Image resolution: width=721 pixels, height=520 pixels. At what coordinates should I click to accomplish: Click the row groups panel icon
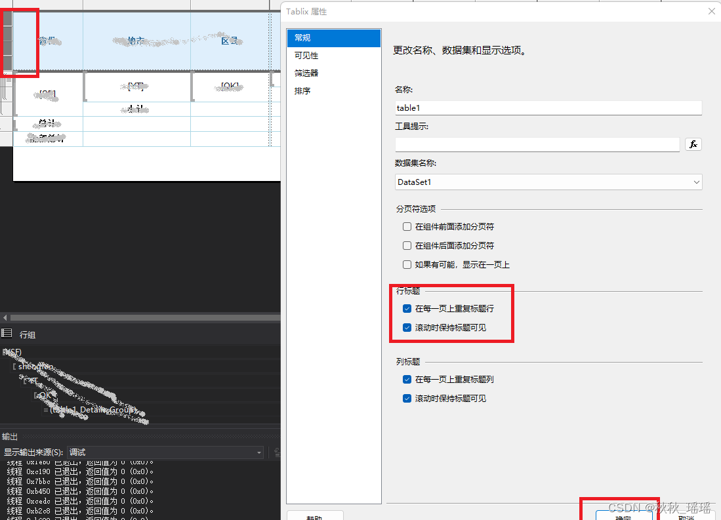coord(7,333)
